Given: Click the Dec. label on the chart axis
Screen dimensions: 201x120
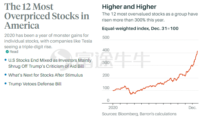Looking at the screenshot, I should pos(192,108).
